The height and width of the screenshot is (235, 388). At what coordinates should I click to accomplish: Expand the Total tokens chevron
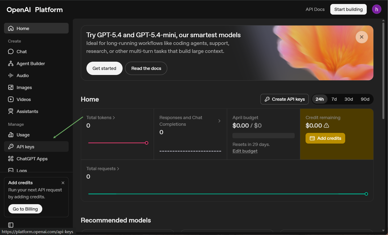click(x=114, y=117)
